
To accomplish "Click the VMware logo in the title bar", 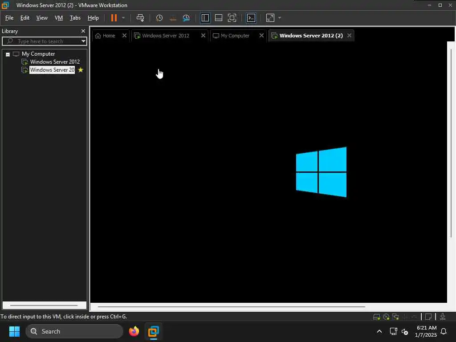I will 5,5.
